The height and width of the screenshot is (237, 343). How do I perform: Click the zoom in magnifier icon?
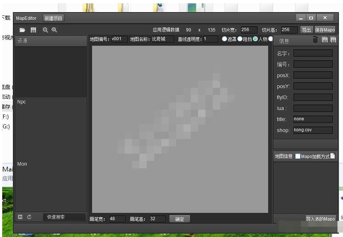click(54, 30)
